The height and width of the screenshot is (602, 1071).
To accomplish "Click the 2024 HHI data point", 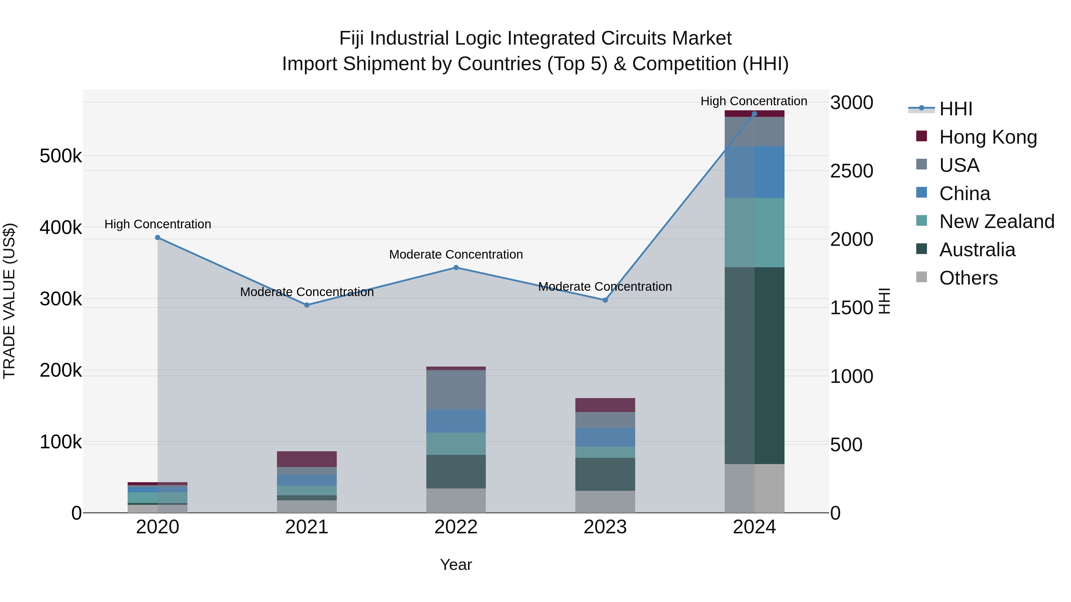I will 754,114.
